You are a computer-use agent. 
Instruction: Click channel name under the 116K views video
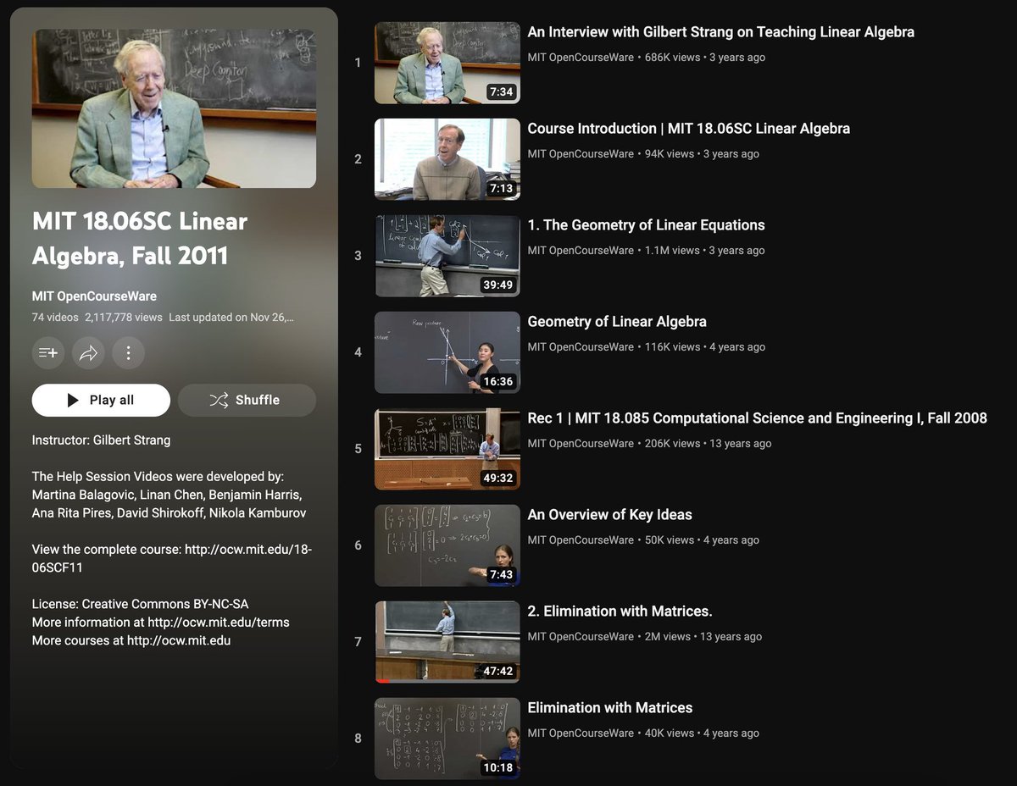581,347
